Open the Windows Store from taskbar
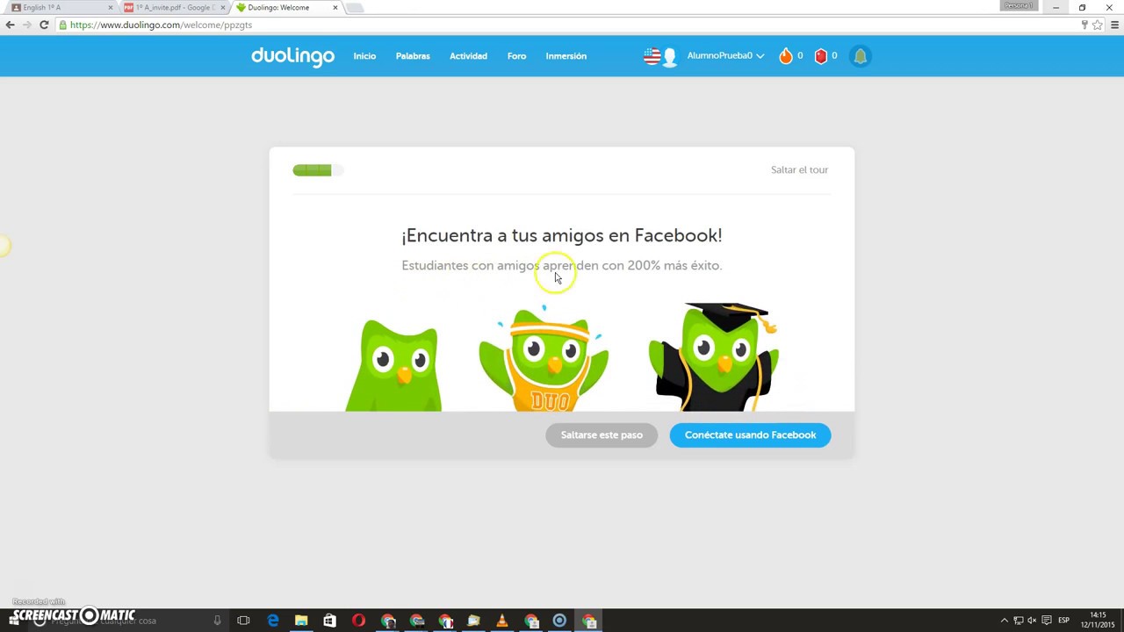The image size is (1124, 632). 329,621
